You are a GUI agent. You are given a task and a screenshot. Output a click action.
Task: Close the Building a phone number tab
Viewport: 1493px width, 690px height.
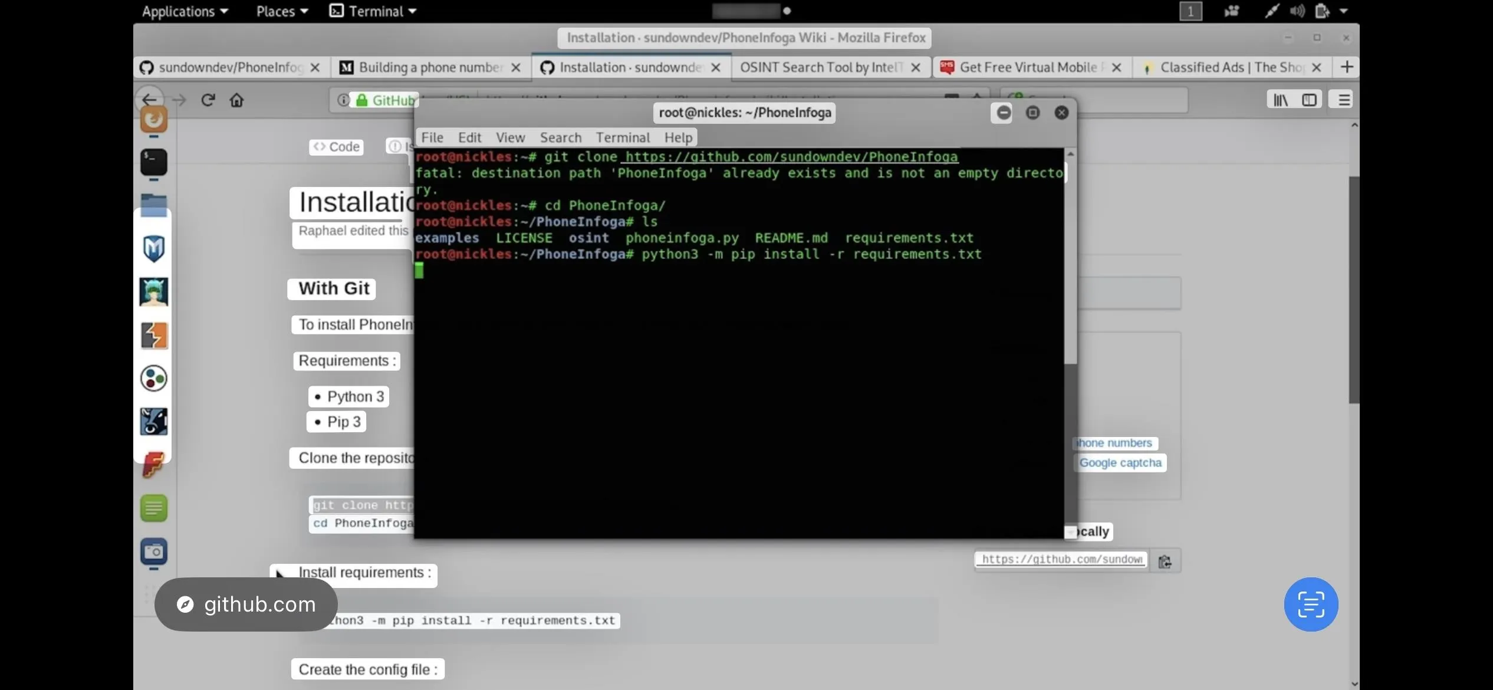pos(515,67)
